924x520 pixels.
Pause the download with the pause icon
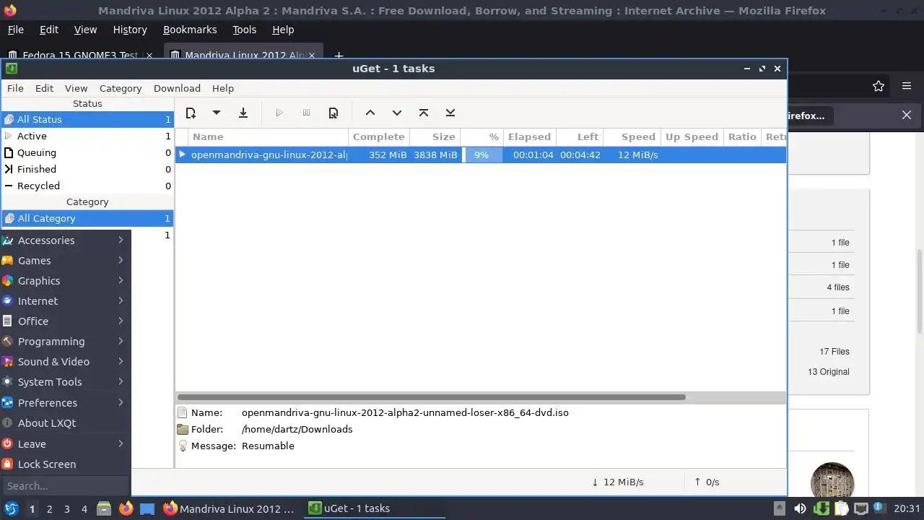click(306, 113)
